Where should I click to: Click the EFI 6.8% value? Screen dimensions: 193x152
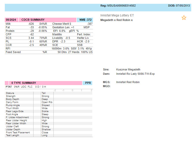tap(59, 31)
